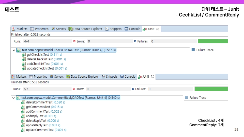Click the deleteCommentTest passed-test icon
Viewport: 244px width, 137px height.
23,102
